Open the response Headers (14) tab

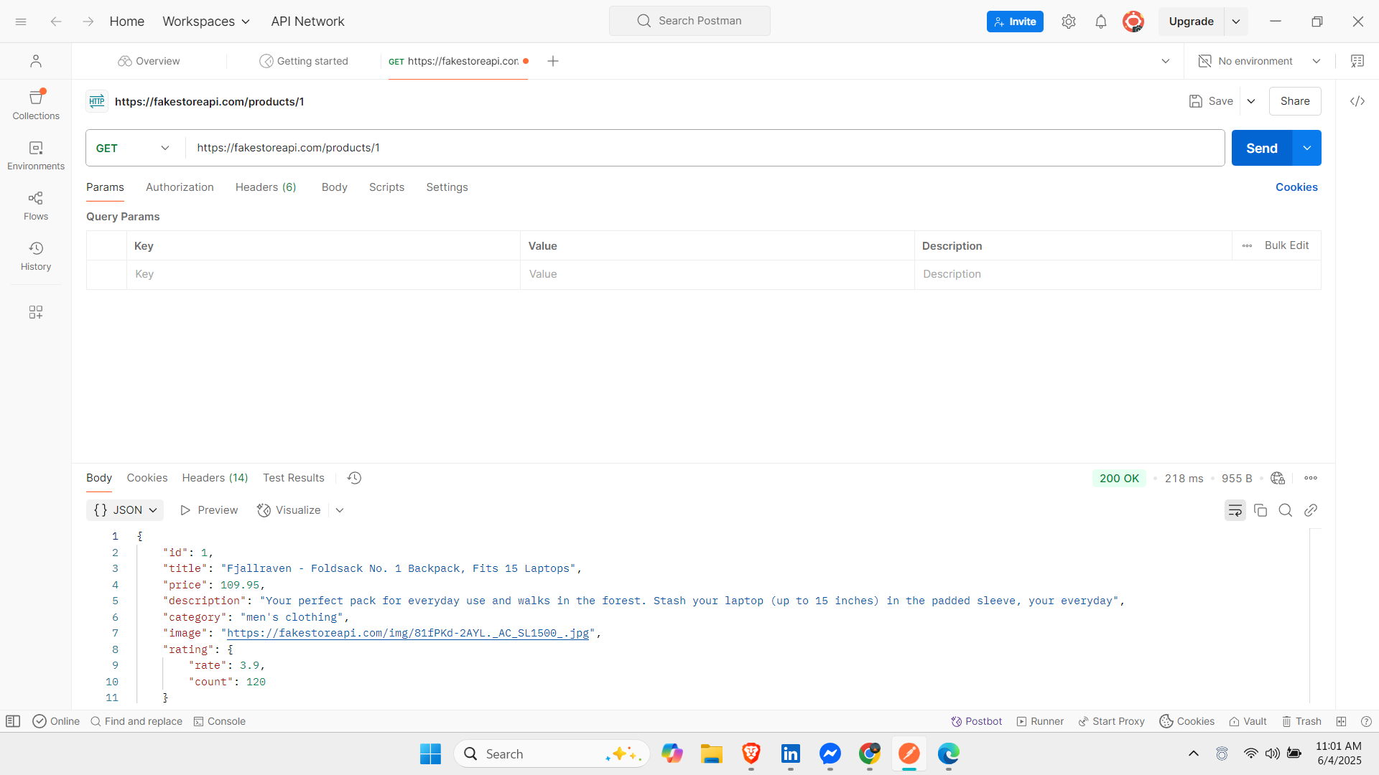(215, 478)
